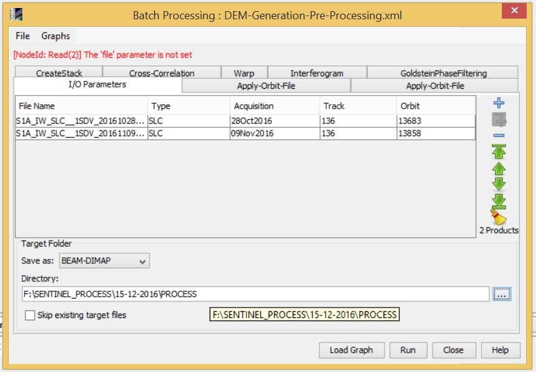Screen dimensions: 536x372
Task: Click the blue minus remove file icon
Action: coord(499,136)
